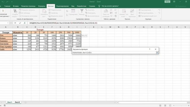Click the Вход sign-in button
Screen dimensions: 190x107
coord(167,2)
